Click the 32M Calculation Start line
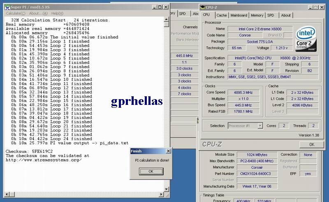The width and height of the screenshot is (329, 202). tap(60, 20)
